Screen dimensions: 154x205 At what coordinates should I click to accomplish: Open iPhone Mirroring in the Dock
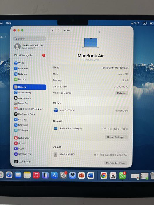[x=45, y=175]
